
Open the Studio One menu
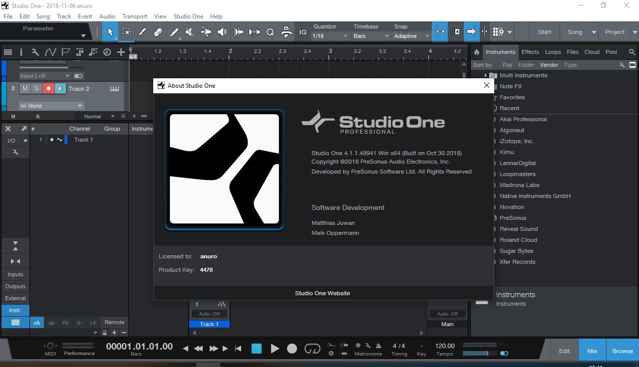pos(188,16)
